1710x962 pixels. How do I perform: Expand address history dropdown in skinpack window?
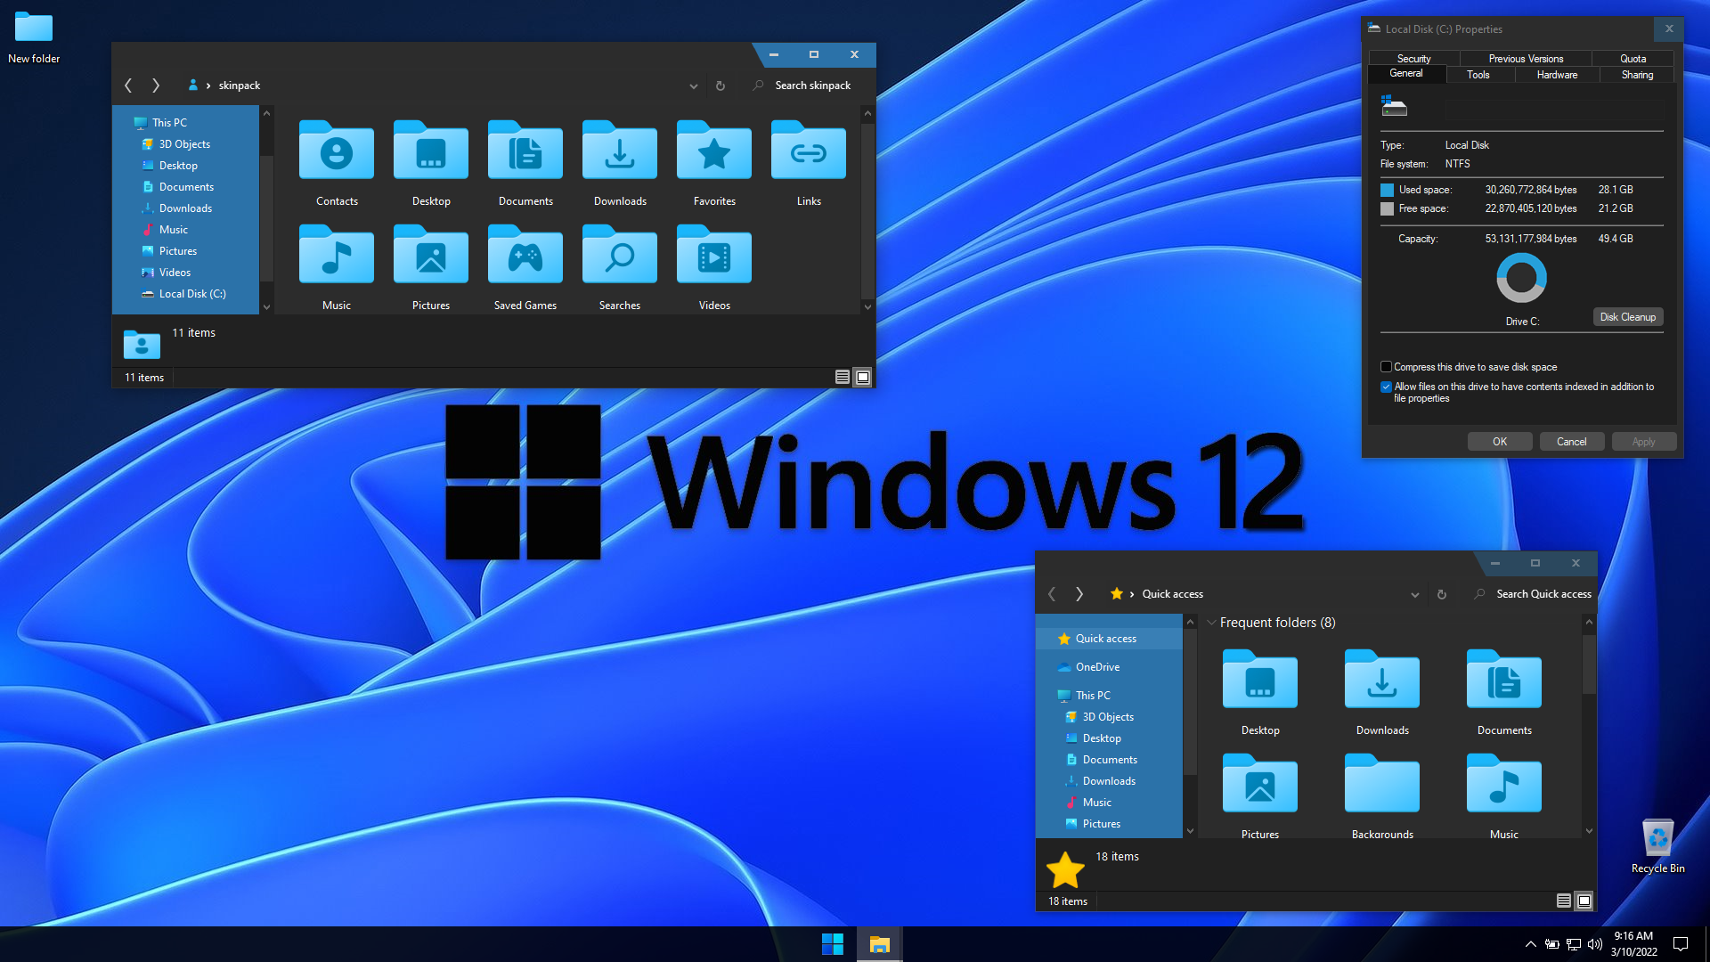[694, 86]
